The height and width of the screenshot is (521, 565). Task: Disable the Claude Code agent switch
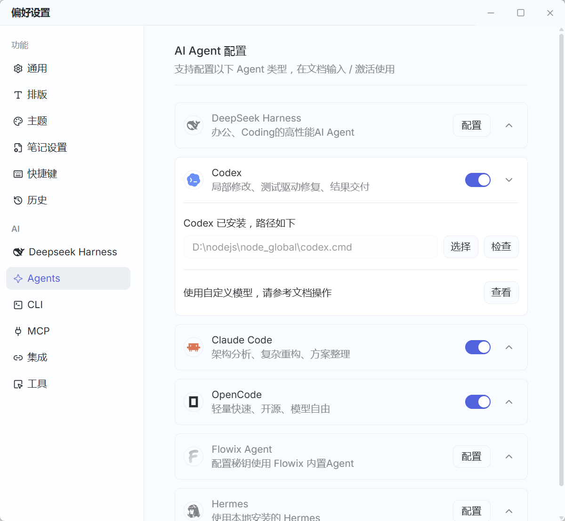click(478, 347)
